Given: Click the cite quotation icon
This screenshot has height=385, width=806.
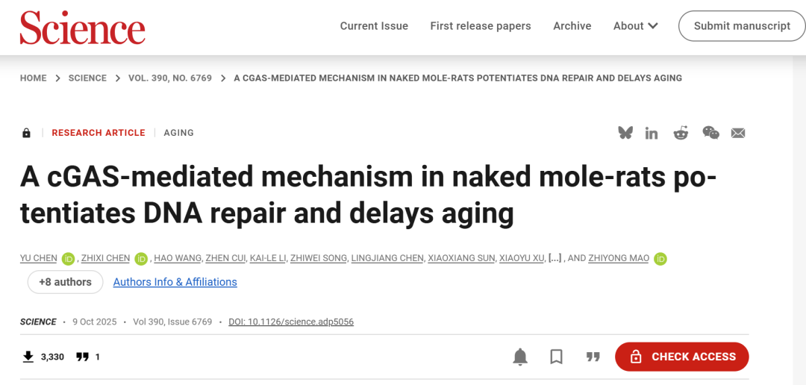Looking at the screenshot, I should (x=593, y=357).
